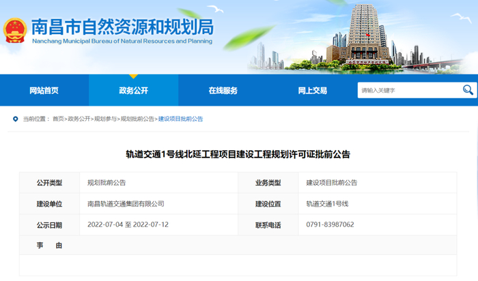The width and height of the screenshot is (478, 281).
Task: Go to 政务公开 in the breadcrumb
Action: point(79,119)
